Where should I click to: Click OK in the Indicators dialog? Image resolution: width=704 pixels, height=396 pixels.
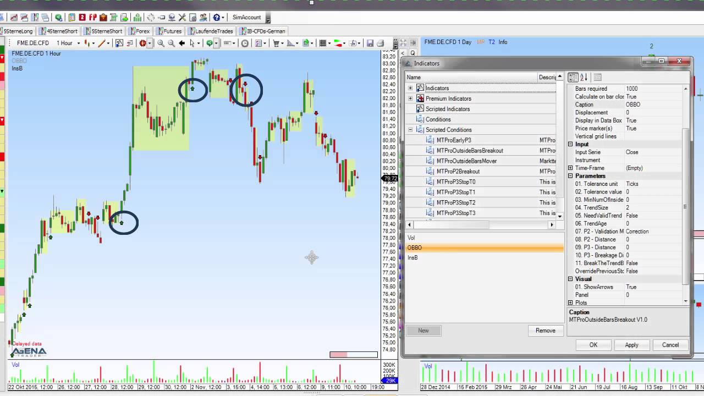[593, 345]
